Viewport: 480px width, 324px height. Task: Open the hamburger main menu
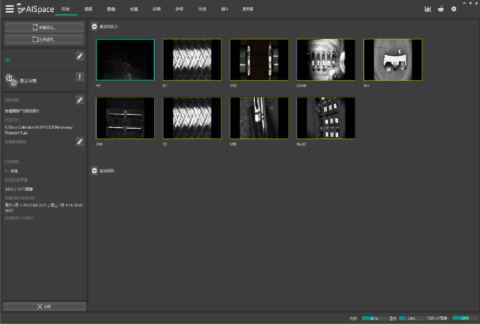click(x=9, y=9)
